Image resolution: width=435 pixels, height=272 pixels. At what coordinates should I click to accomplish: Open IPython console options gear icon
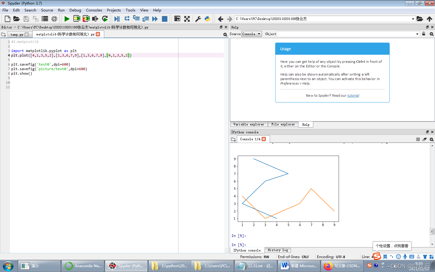(431, 139)
